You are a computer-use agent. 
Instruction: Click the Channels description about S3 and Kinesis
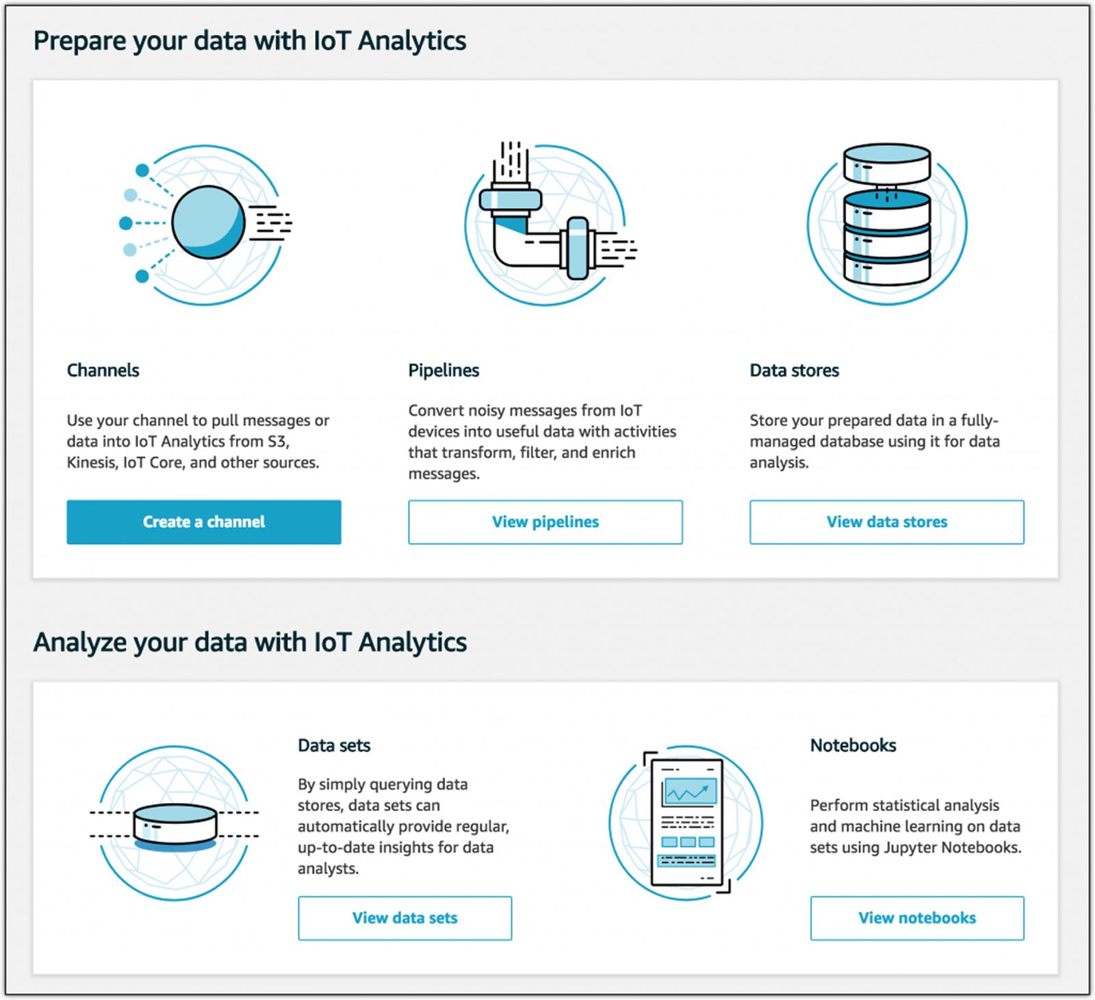click(x=198, y=441)
